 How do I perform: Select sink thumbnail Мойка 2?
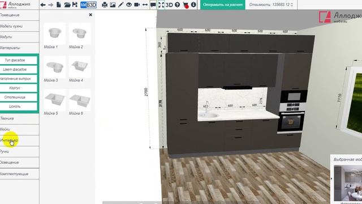[79, 33]
